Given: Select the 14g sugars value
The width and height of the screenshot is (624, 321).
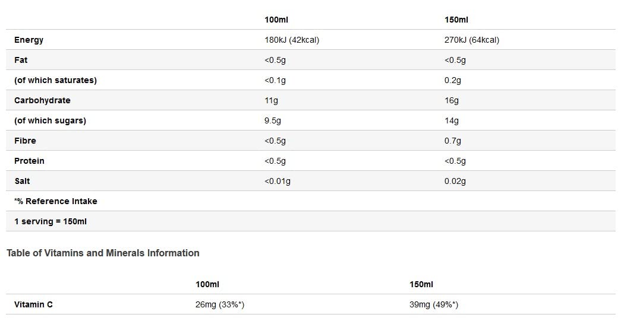Looking at the screenshot, I should click(451, 120).
